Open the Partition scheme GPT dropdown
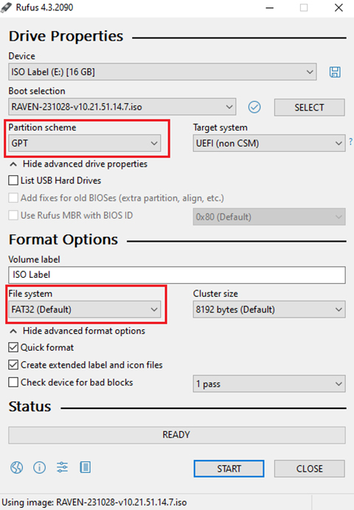The height and width of the screenshot is (510, 354). pos(85,144)
